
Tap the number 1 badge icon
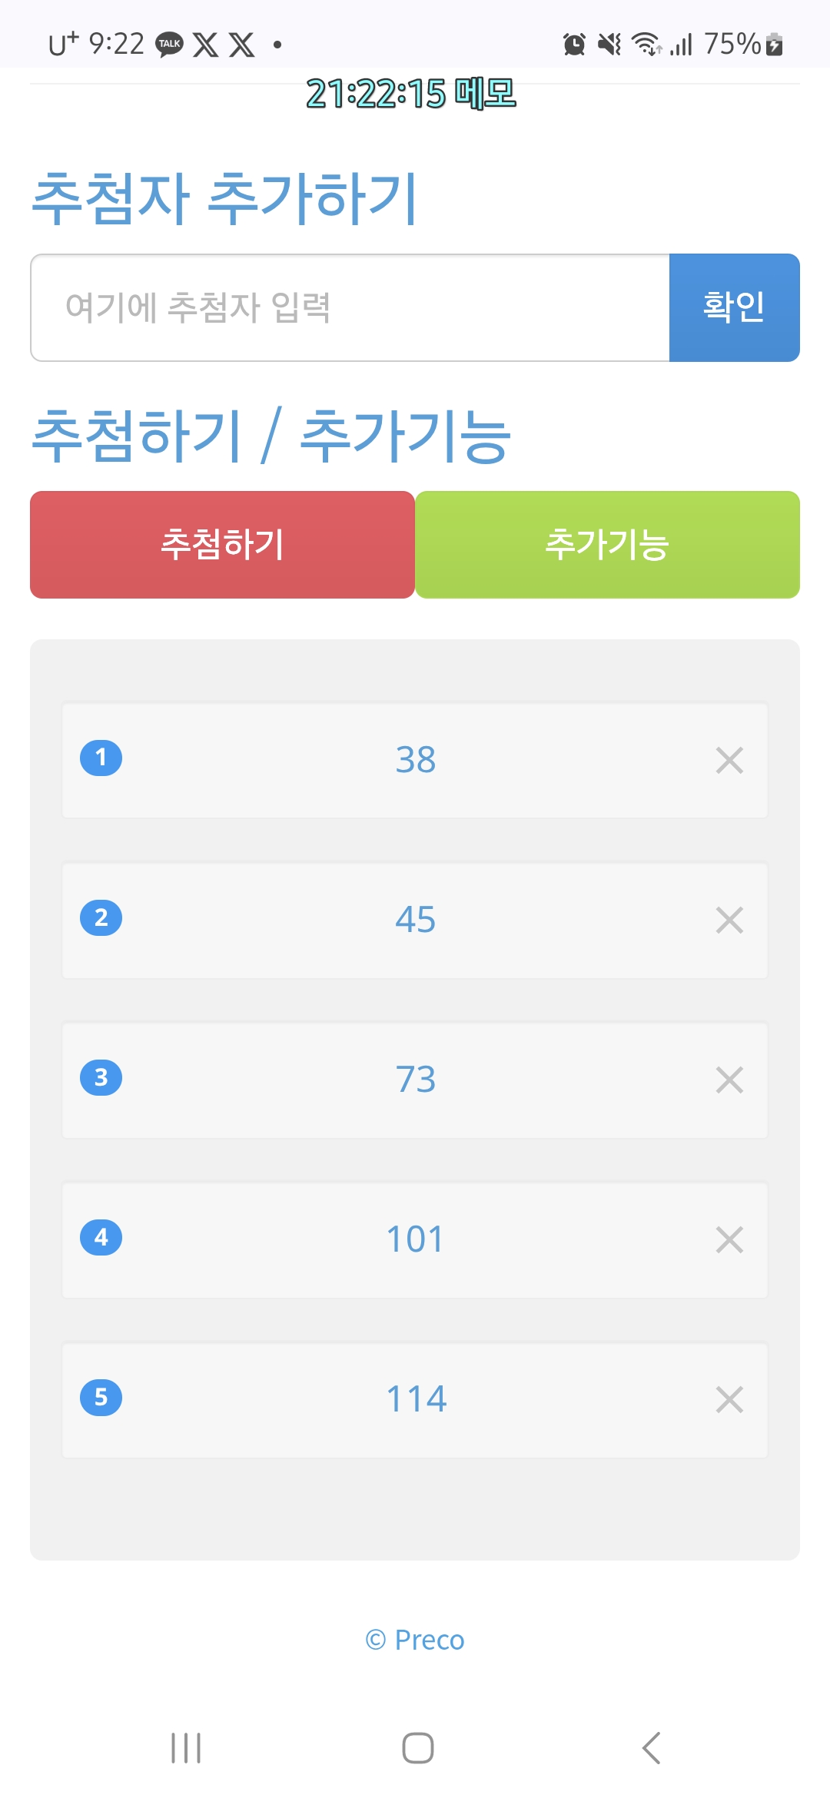coord(101,758)
